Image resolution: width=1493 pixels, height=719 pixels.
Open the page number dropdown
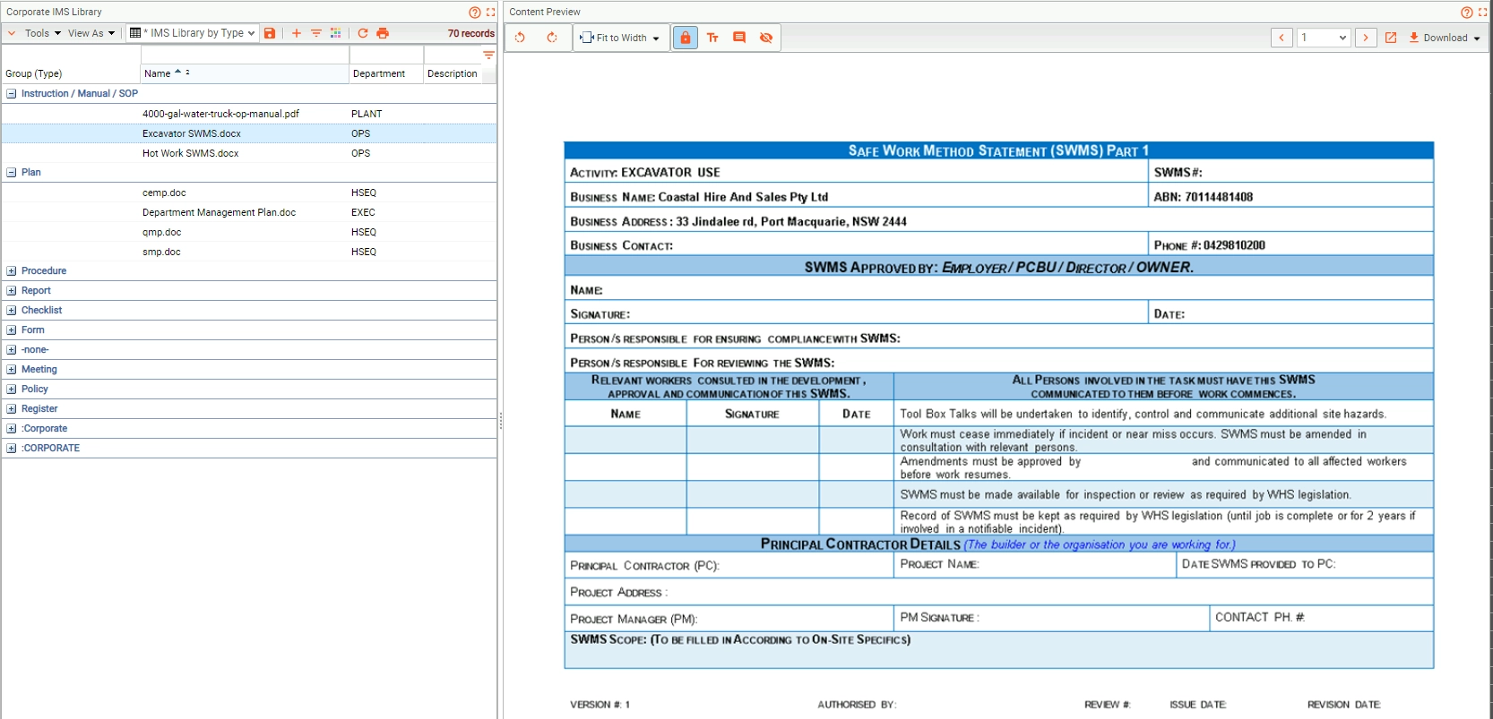(x=1324, y=38)
